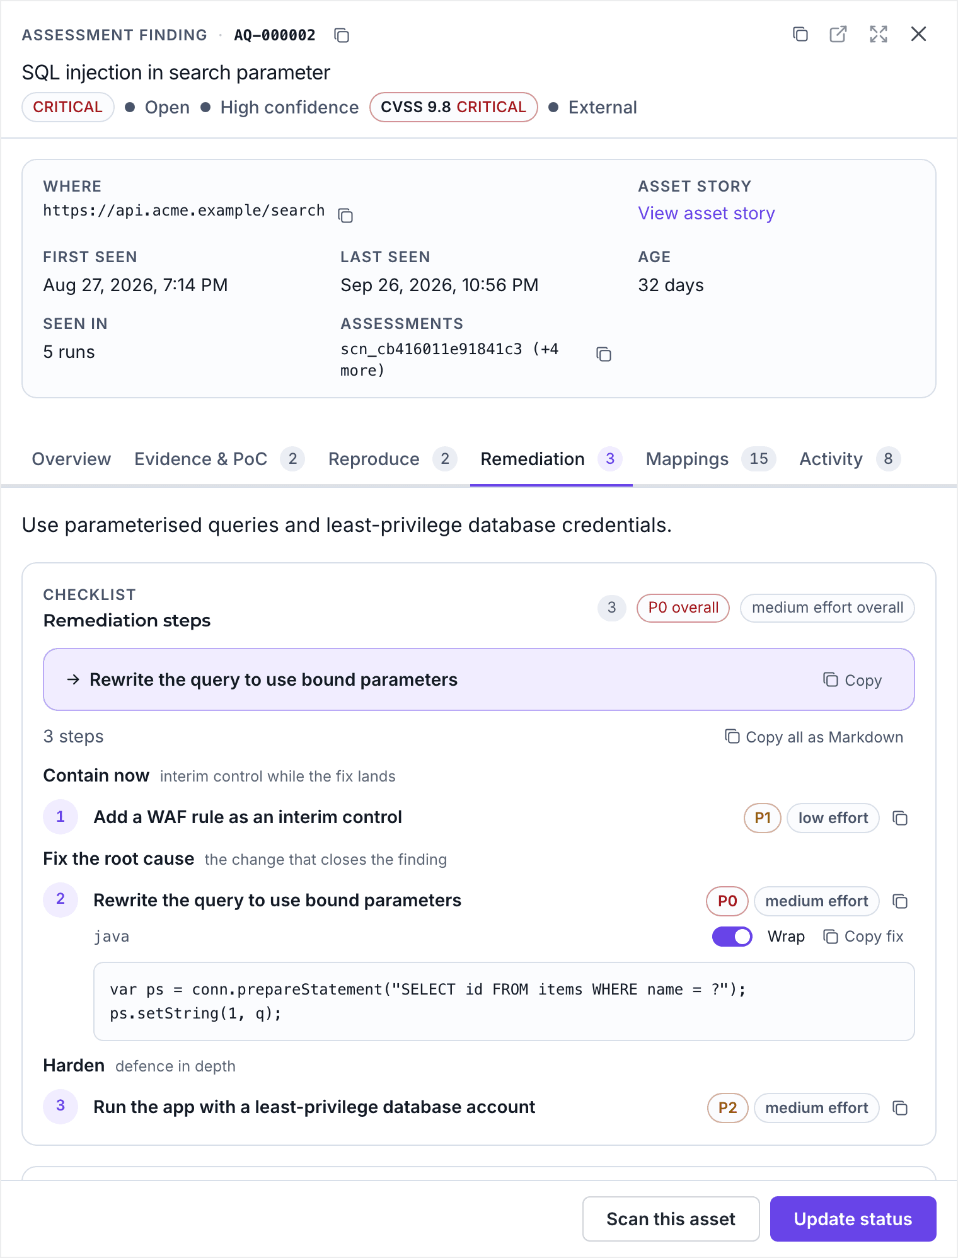
Task: Collapse step 2 Rewrite the query
Action: (x=277, y=901)
